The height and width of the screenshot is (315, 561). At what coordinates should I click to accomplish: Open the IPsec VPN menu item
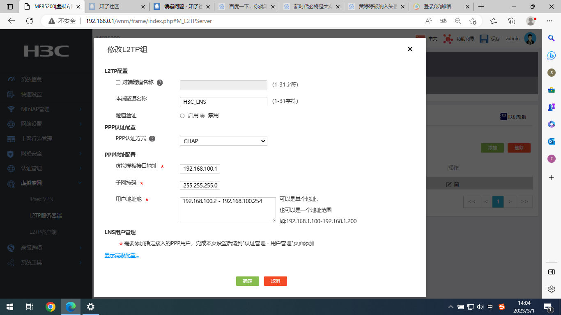click(41, 199)
